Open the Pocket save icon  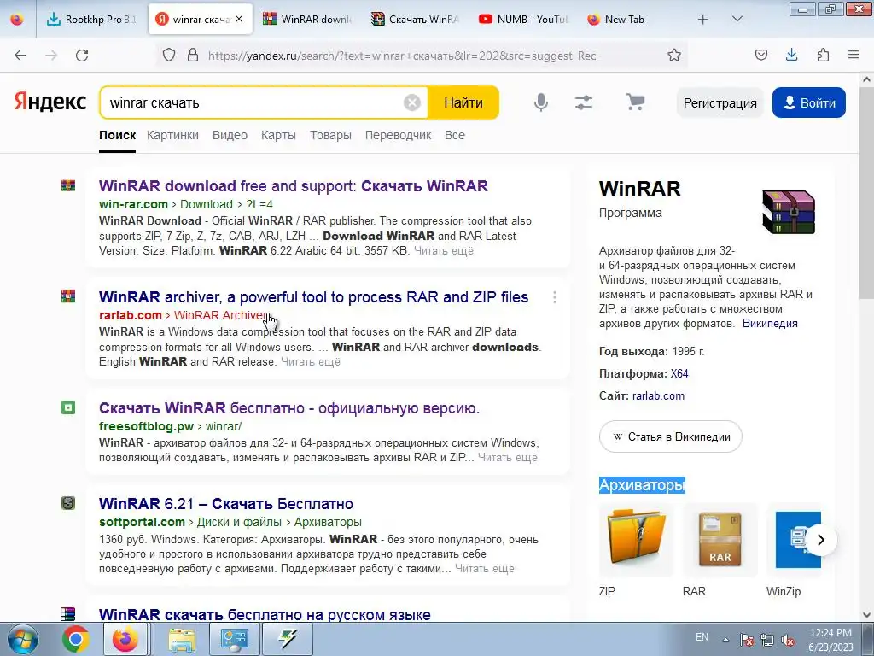pyautogui.click(x=761, y=56)
